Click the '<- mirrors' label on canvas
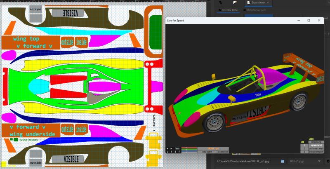This screenshot has height=169, width=330. 154,123
